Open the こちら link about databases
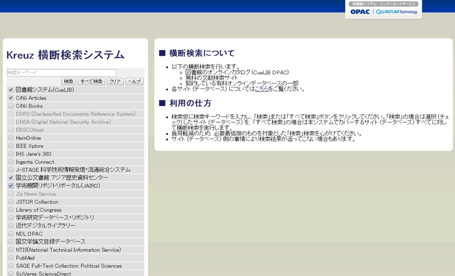Image resolution: width=455 pixels, height=276 pixels. point(262,89)
